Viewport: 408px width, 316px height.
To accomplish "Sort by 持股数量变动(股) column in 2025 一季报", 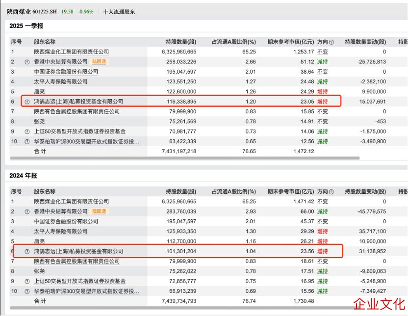I will click(365, 42).
